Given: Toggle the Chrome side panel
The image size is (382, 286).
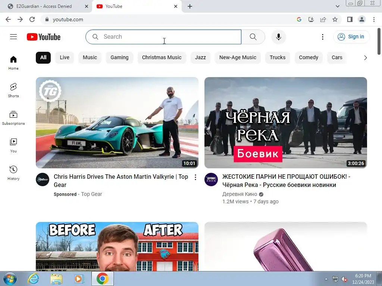Looking at the screenshot, I should [350, 19].
